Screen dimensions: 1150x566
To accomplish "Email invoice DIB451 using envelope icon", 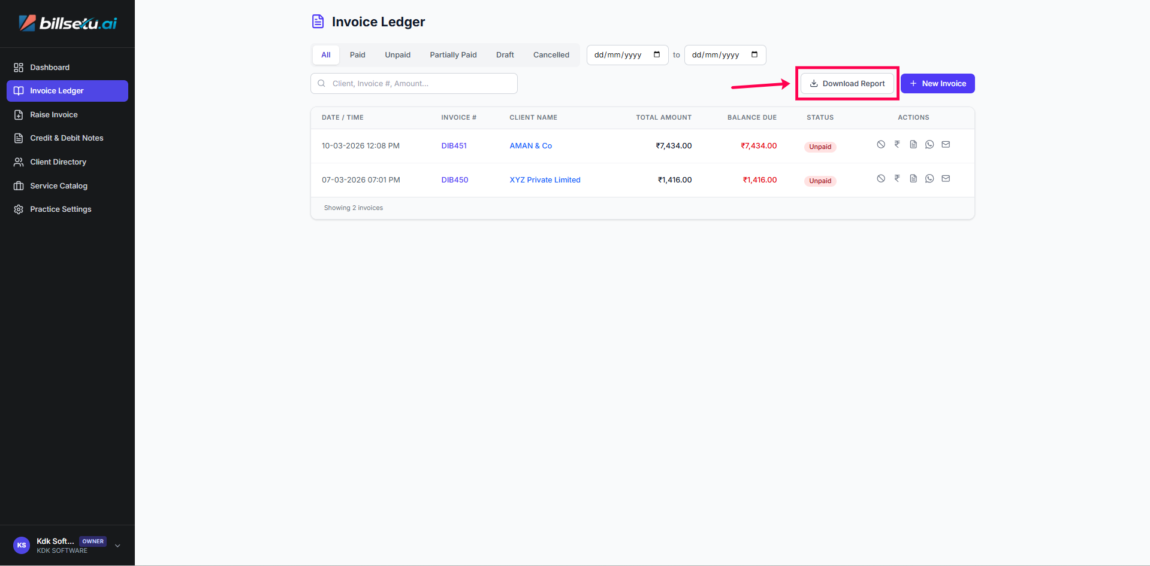I will pyautogui.click(x=946, y=145).
